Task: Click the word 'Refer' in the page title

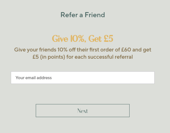Action: tap(69, 15)
